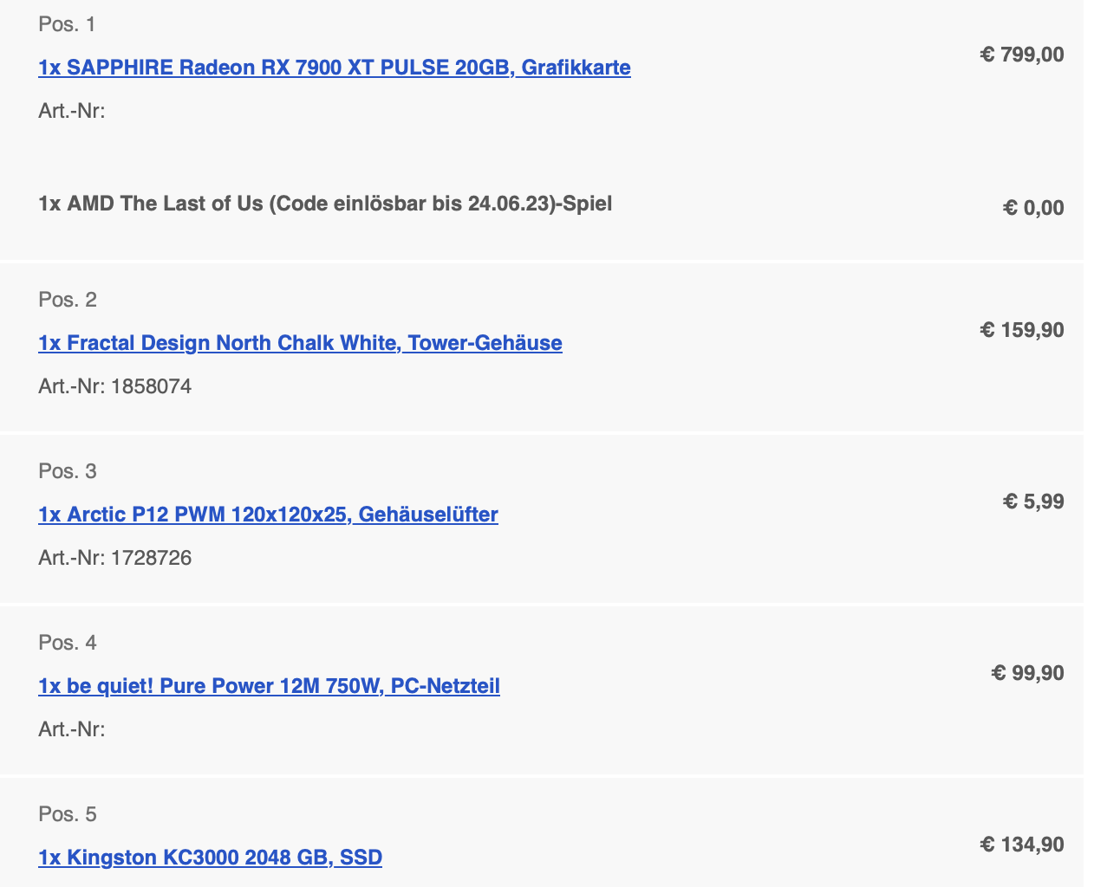Select the € 134,90 SSD price
This screenshot has width=1094, height=887.
pos(1022,845)
